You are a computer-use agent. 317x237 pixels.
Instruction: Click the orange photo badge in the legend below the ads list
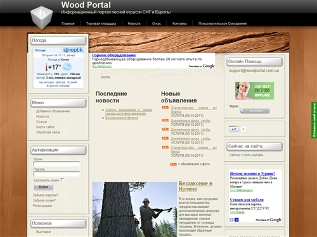173,164
